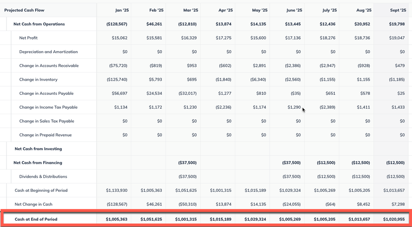Click the Sept Net Change in Cash $7,298
This screenshot has width=412, height=227.
coord(398,204)
